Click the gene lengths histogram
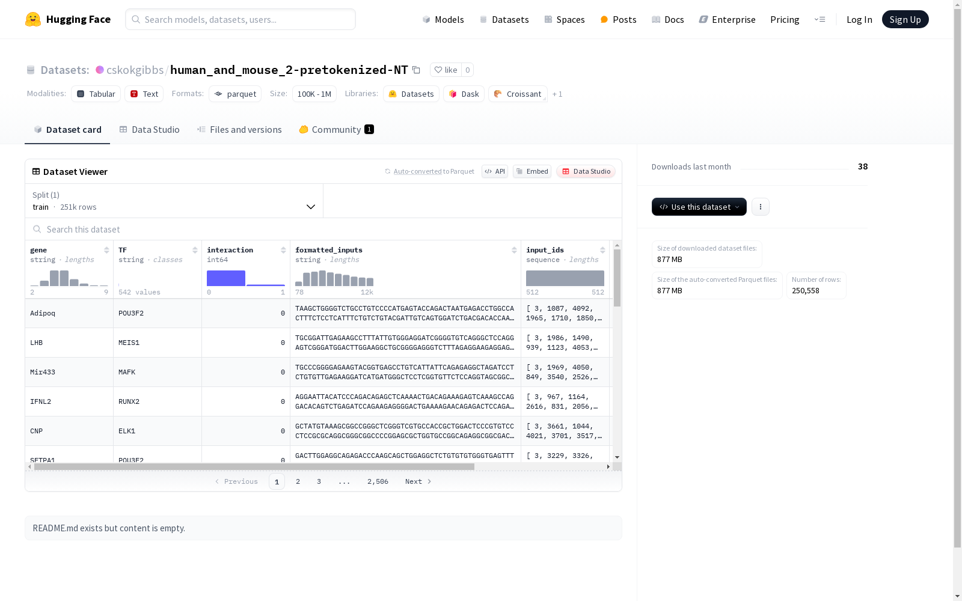 coord(69,278)
